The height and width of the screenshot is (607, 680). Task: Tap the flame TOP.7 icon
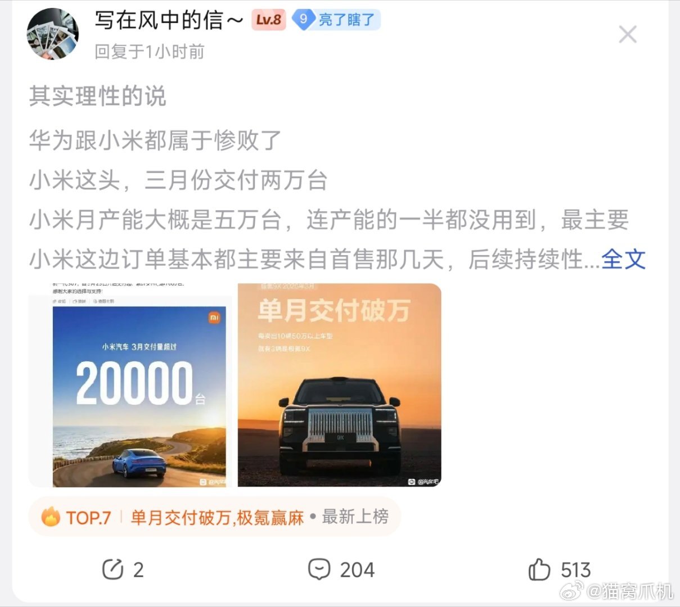[50, 517]
